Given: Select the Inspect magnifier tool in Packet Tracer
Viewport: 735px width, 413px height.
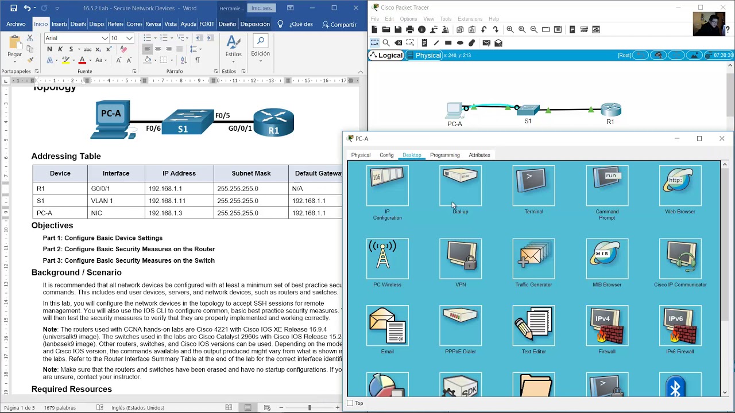Looking at the screenshot, I should [x=386, y=43].
